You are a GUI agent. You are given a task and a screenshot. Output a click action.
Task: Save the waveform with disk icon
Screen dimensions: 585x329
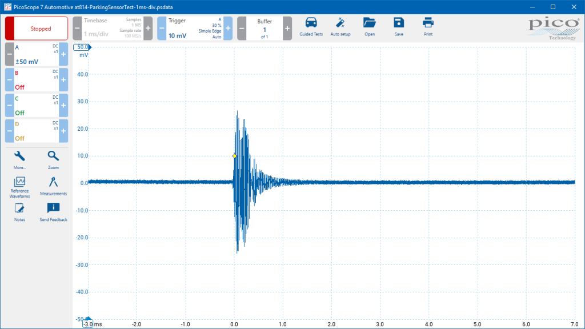(x=399, y=27)
